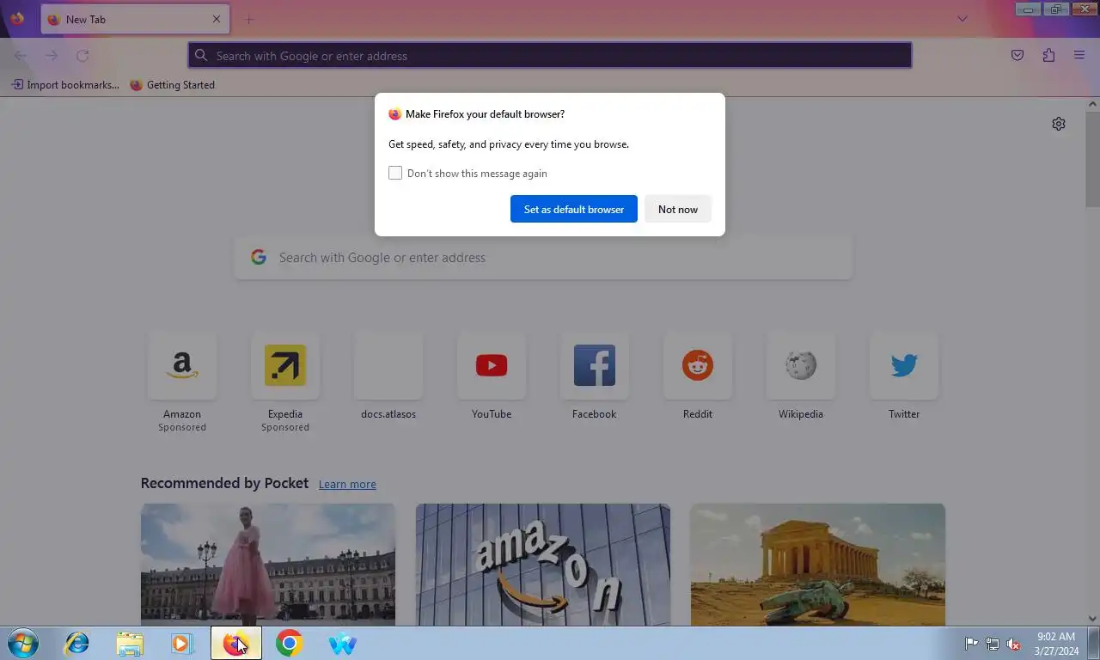
Task: Click the Firefox taskbar button
Action: 236,644
